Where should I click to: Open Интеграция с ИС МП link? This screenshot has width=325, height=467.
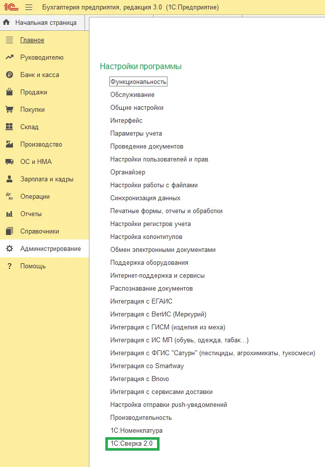(x=179, y=340)
